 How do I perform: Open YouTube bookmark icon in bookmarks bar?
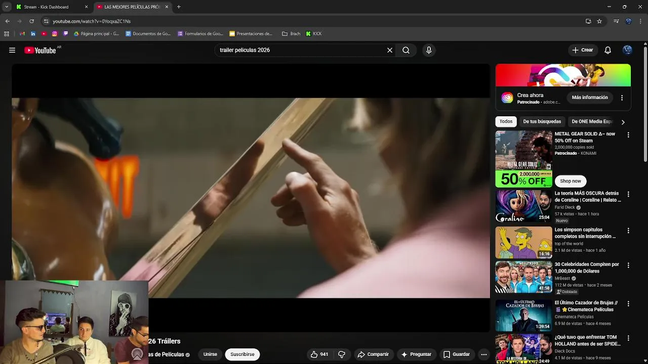pyautogui.click(x=44, y=34)
